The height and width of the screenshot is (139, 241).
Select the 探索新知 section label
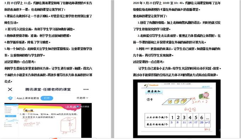154,92
